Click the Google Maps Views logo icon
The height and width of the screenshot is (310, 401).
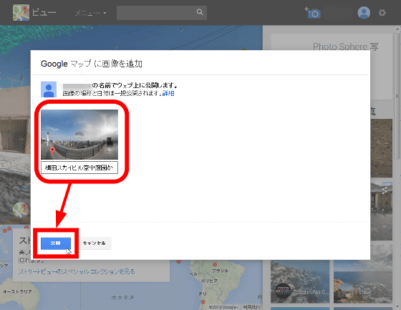(21, 13)
